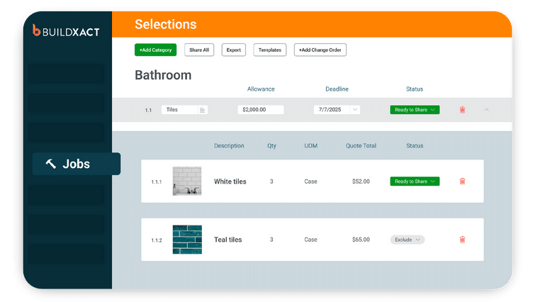Screen dimensions: 533x302
Task: Open notes icon in Tiles name field
Action: point(202,110)
